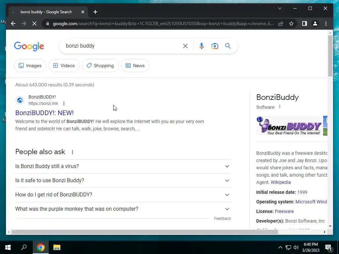Search by image with the camera icon
Viewport: 339px width, 254px height.
tap(215, 46)
